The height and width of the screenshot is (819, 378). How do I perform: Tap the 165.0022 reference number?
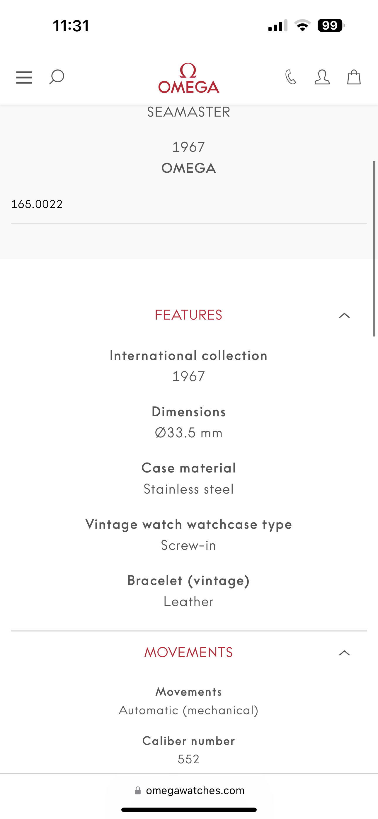point(37,204)
